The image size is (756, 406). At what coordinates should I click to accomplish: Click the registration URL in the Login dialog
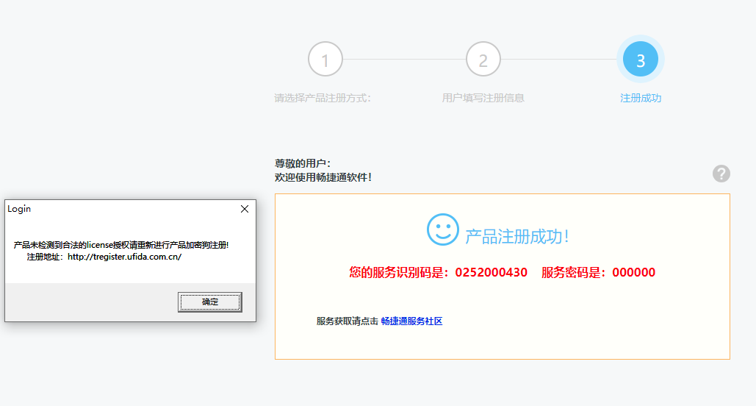point(124,257)
